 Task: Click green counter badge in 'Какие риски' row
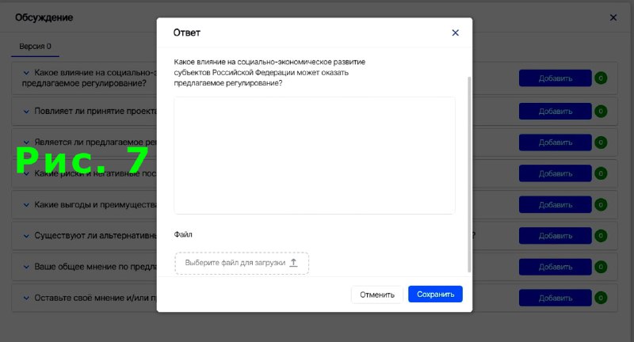pyautogui.click(x=601, y=173)
